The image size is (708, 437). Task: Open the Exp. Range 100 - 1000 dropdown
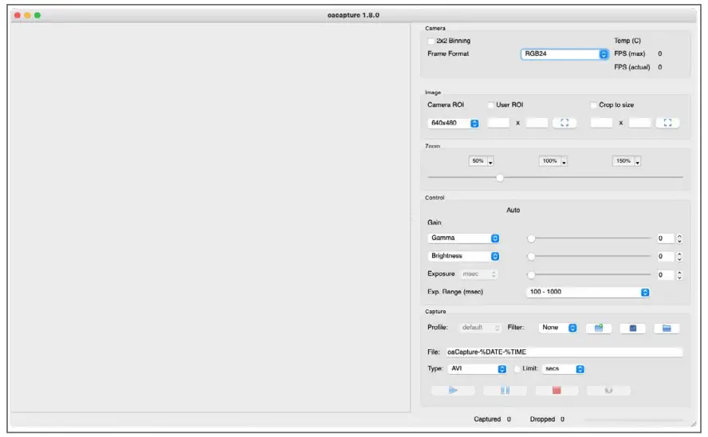point(588,292)
